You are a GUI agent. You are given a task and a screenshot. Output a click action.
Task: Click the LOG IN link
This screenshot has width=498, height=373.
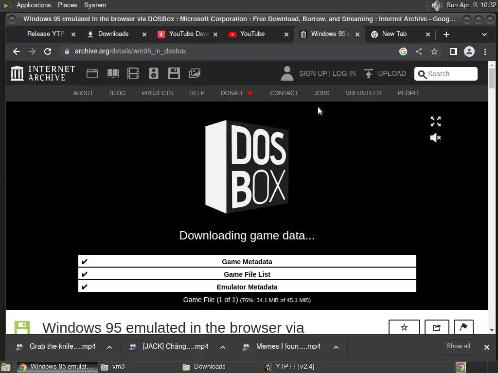(x=344, y=74)
